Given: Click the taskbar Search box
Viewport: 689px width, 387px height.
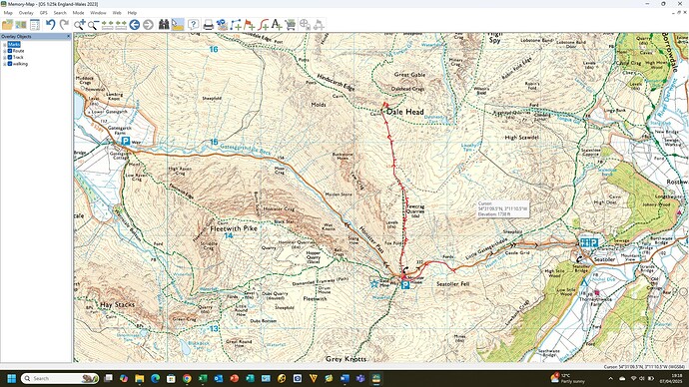Looking at the screenshot, I should [60, 378].
